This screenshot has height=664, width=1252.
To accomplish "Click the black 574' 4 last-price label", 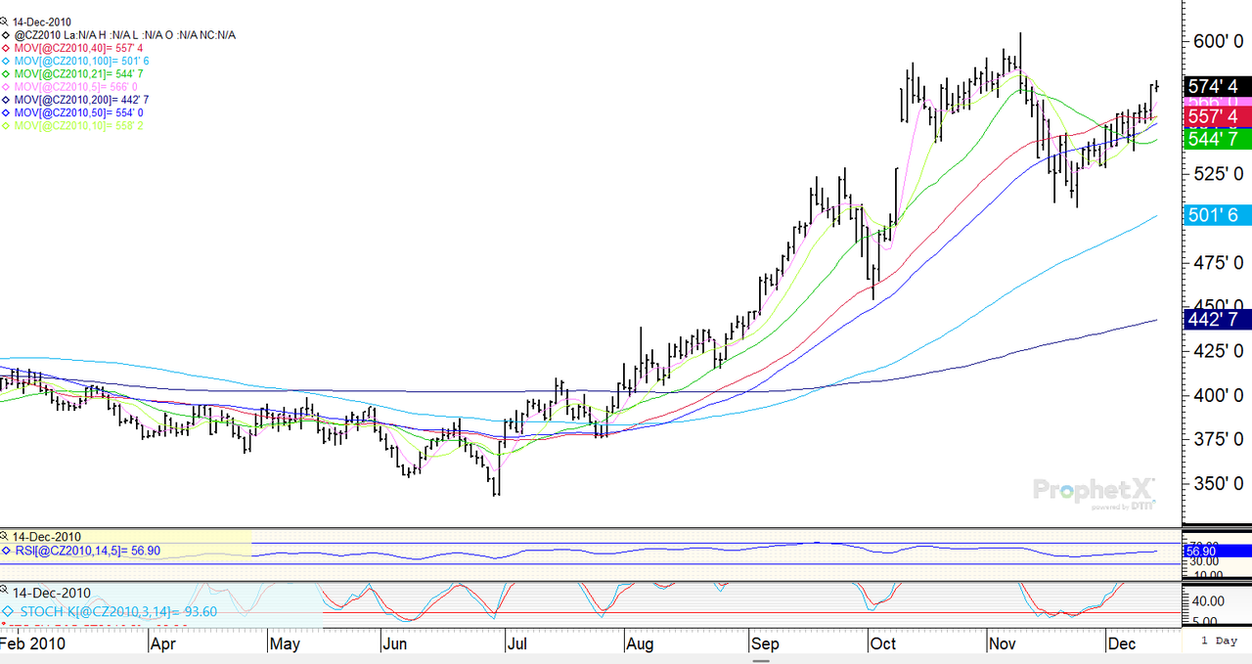I will tap(1218, 85).
